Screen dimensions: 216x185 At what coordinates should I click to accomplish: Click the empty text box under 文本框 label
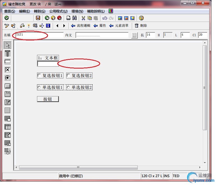click(48, 64)
